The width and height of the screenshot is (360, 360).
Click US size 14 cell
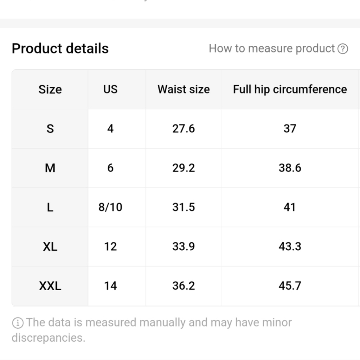coord(110,286)
